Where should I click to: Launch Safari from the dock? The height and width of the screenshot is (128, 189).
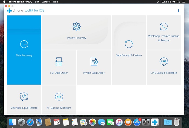(30, 122)
